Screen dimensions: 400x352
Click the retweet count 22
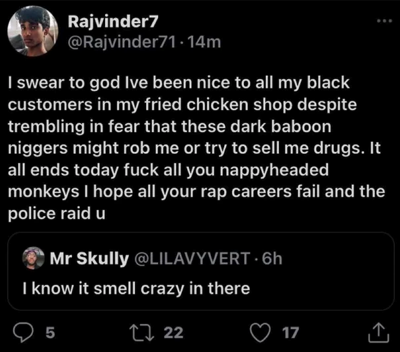tap(173, 333)
